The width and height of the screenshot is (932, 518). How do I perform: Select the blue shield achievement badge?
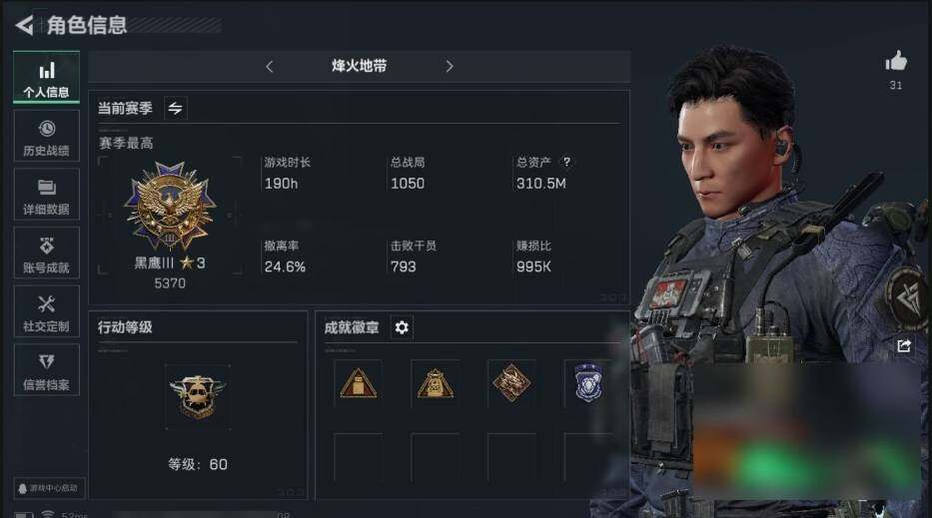click(x=587, y=383)
